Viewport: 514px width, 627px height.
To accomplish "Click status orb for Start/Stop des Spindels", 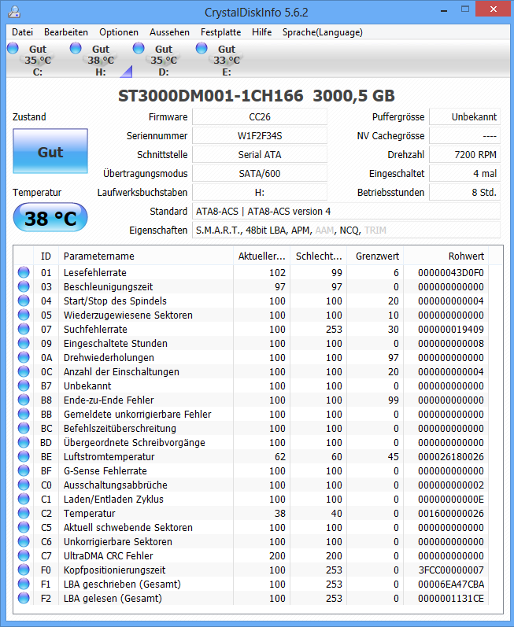I will coord(24,301).
